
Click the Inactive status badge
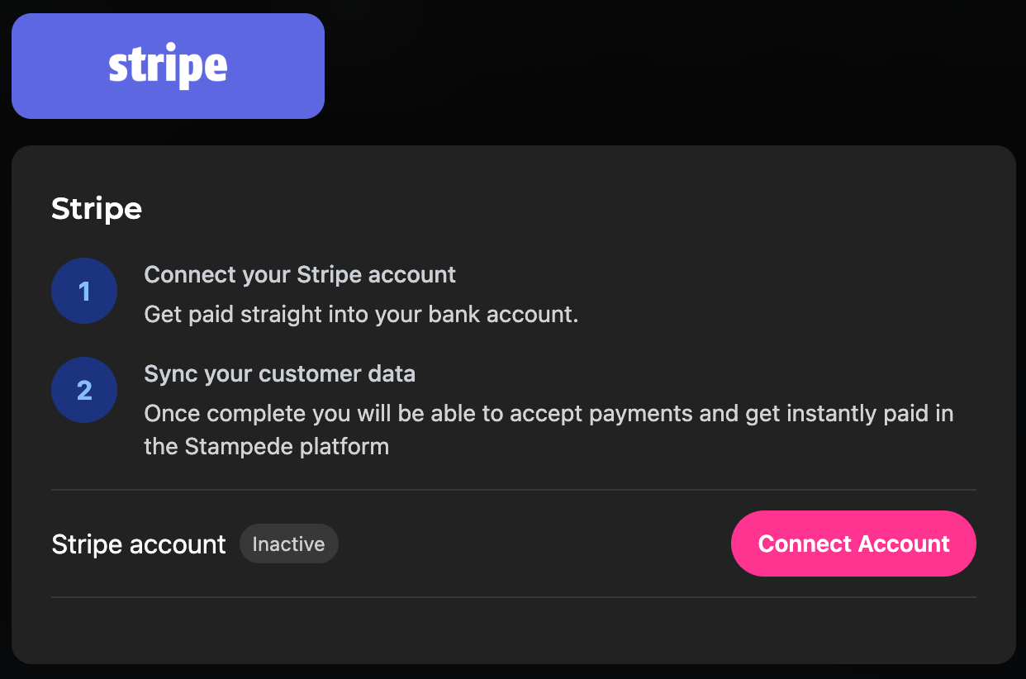[288, 544]
